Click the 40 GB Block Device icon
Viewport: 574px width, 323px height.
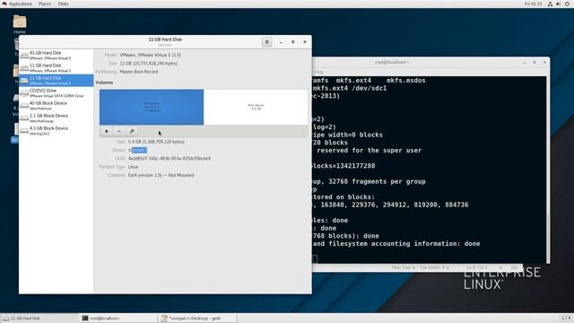pyautogui.click(x=24, y=106)
